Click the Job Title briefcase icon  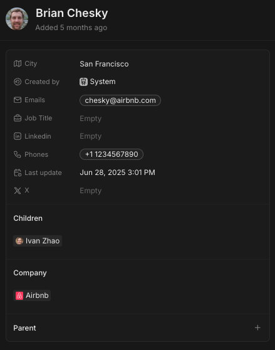tap(18, 118)
